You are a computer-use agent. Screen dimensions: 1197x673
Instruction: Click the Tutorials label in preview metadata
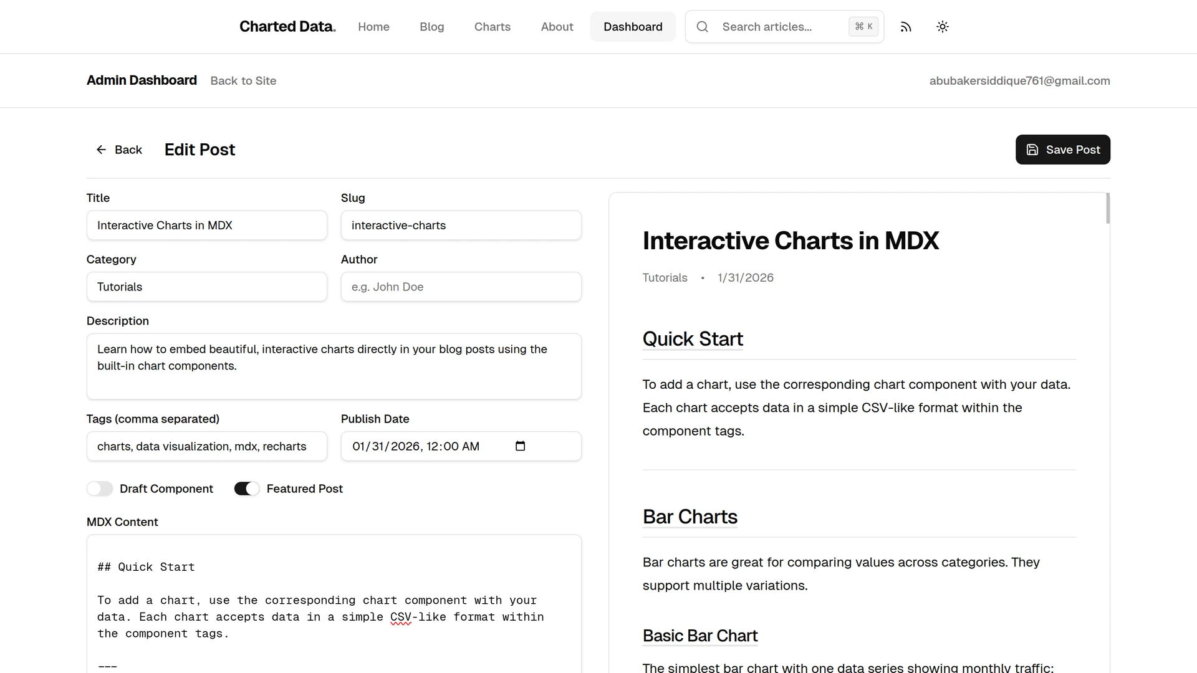point(665,278)
